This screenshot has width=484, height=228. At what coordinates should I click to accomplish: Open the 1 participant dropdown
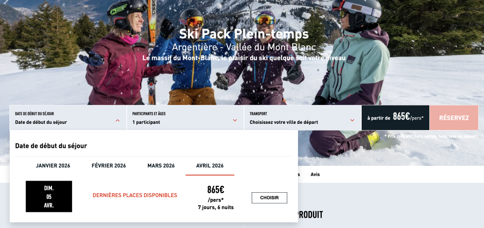click(185, 118)
